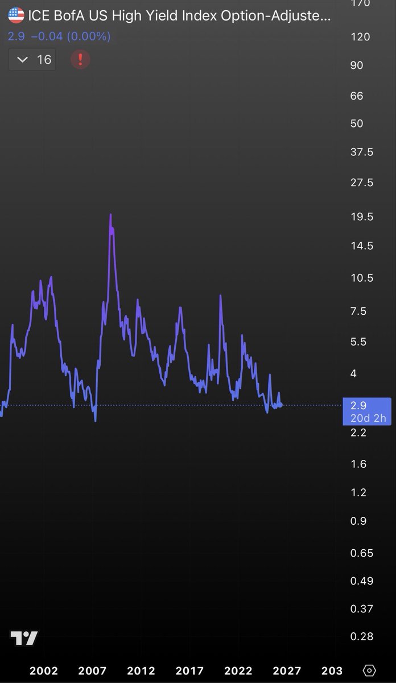Viewport: 396px width, 683px height.
Task: Click the 7.5 price scale label
Action: click(358, 311)
